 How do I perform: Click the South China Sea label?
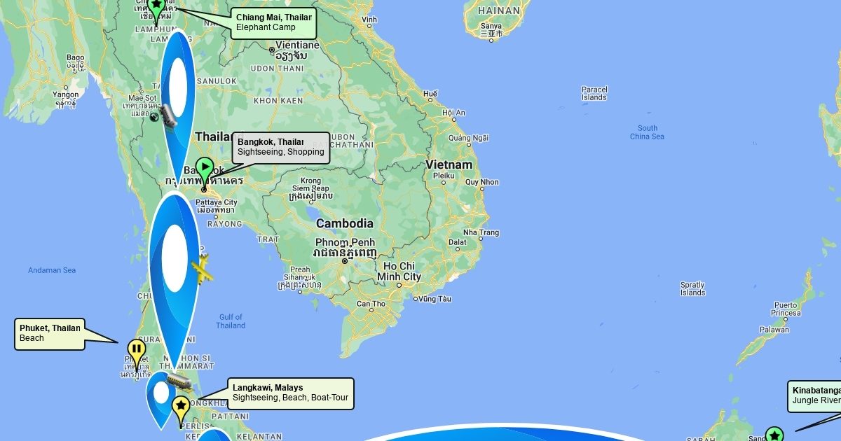(647, 132)
